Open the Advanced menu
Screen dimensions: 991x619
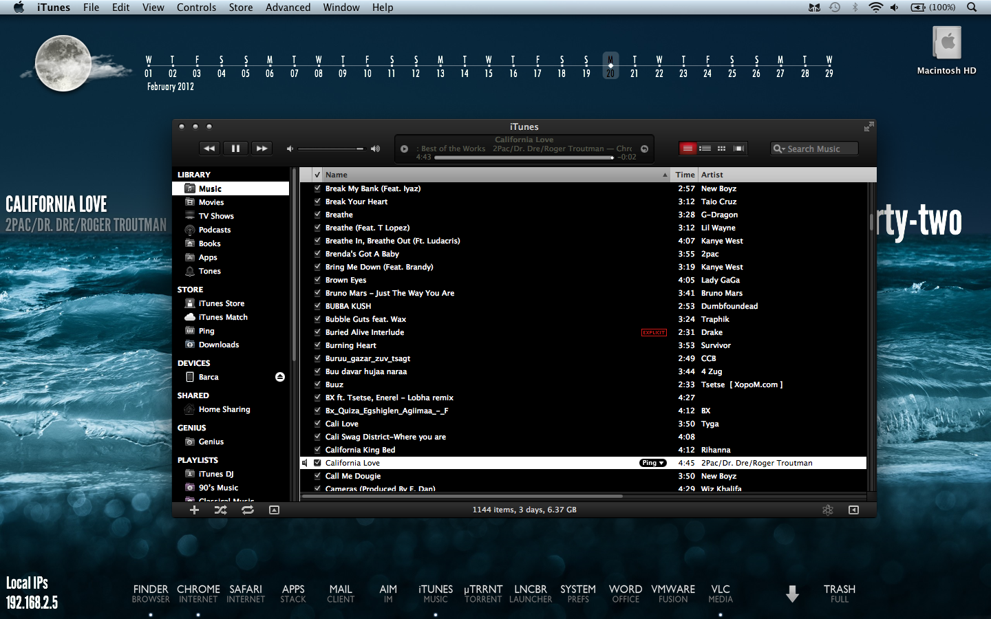coord(288,8)
